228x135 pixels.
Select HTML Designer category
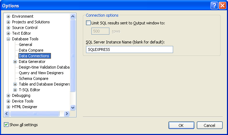(x=25, y=107)
